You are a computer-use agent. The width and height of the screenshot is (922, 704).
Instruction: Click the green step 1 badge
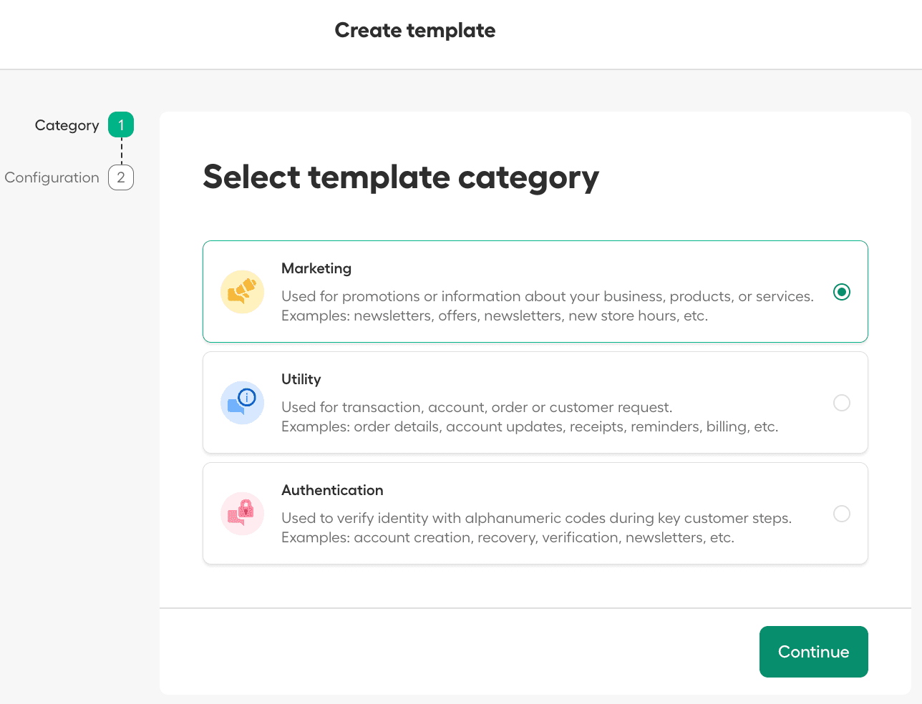click(120, 124)
